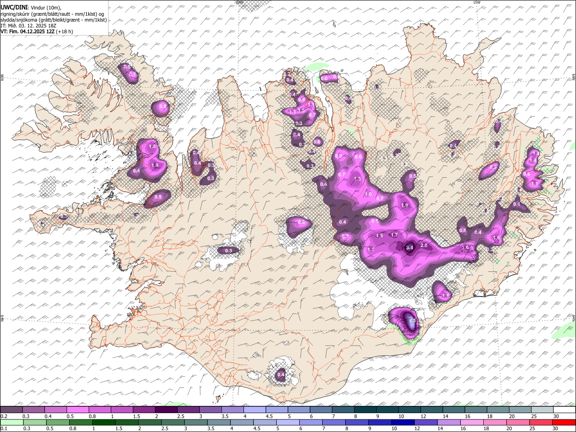Select the 4 gray-blue swatch in lower legend row
Screen dimensions: 576x432
242,422
